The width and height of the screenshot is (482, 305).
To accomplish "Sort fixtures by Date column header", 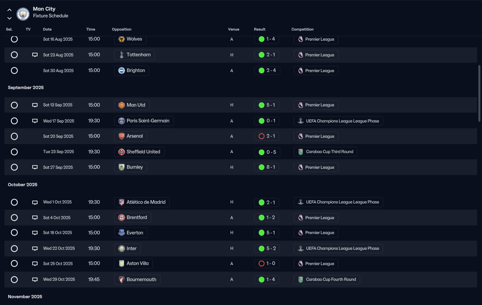I will pos(47,29).
